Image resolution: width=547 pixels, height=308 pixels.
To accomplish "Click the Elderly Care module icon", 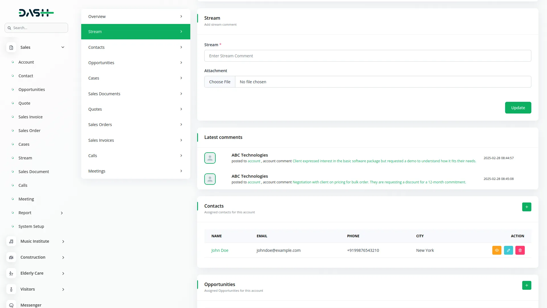I will point(11,273).
